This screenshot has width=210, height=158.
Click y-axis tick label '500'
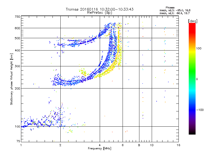pos(17,38)
